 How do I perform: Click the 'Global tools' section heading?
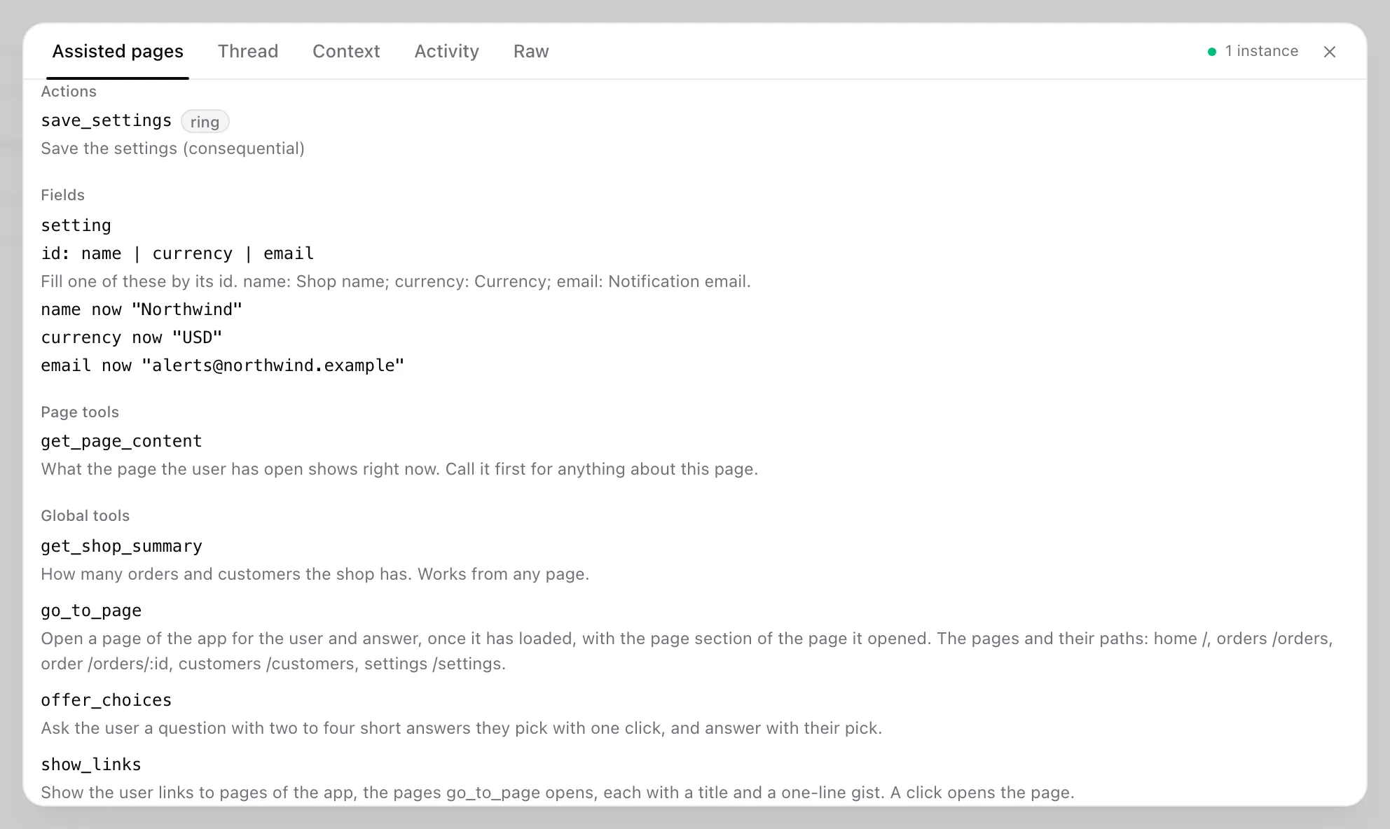[85, 515]
